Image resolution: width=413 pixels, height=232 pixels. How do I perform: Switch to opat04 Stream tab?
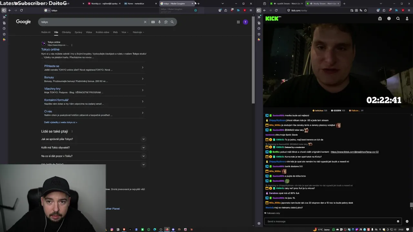point(286,4)
